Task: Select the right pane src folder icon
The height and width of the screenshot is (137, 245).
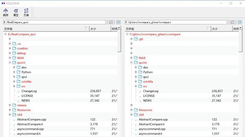Action: tap(140, 86)
